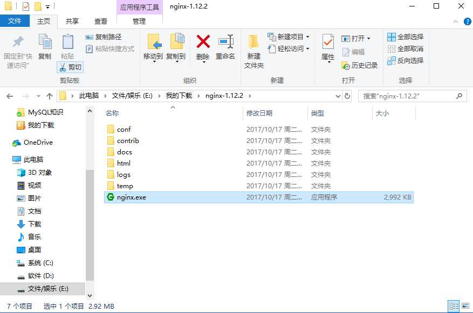
Task: Click 文件/娱乐 (E:) in the address breadcrumb
Action: tap(132, 96)
